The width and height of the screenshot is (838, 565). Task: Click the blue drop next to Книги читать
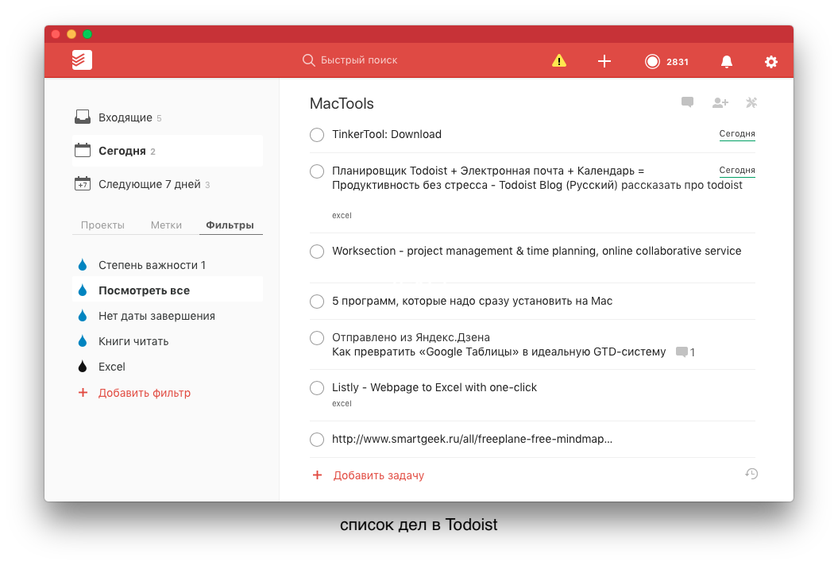83,340
